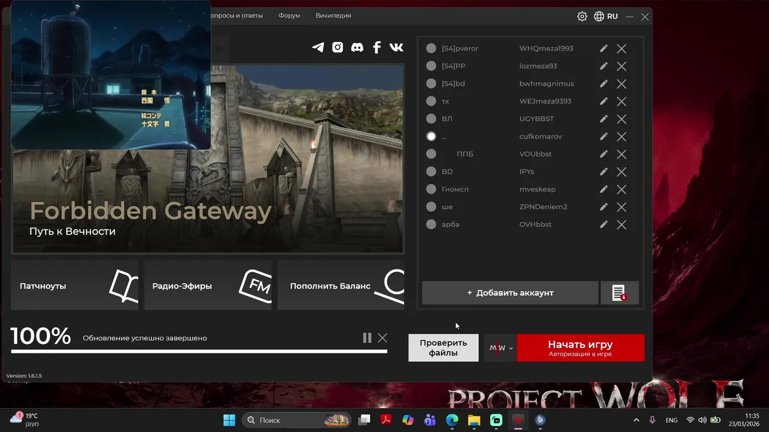
Task: Open the Википедия menu item
Action: click(333, 16)
